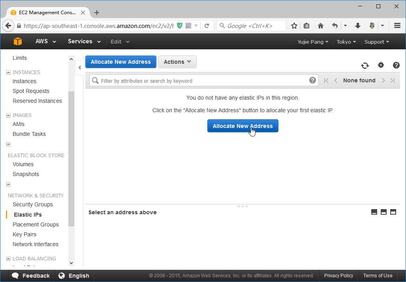Open Snapshots in sidebar
The image size is (406, 282).
[26, 174]
